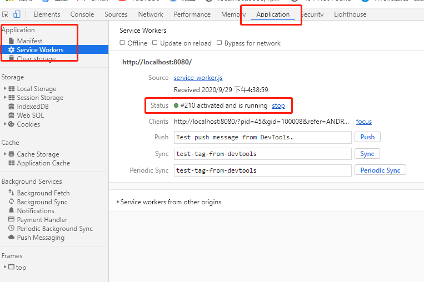
Task: Open Notifications label under Background Services
Action: pyautogui.click(x=36, y=211)
